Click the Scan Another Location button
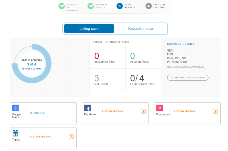The image size is (228, 151). 188,77
